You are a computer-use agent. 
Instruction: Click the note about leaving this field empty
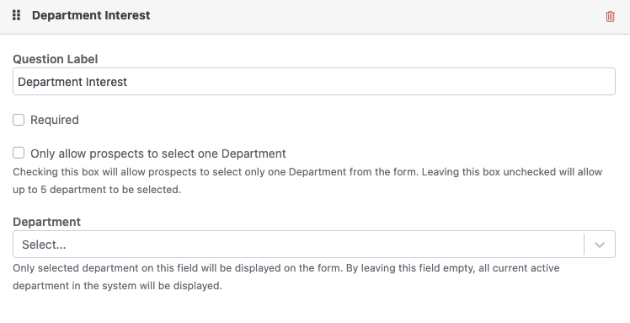286,277
